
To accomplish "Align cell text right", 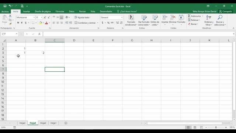I will pyautogui.click(x=62, y=23).
